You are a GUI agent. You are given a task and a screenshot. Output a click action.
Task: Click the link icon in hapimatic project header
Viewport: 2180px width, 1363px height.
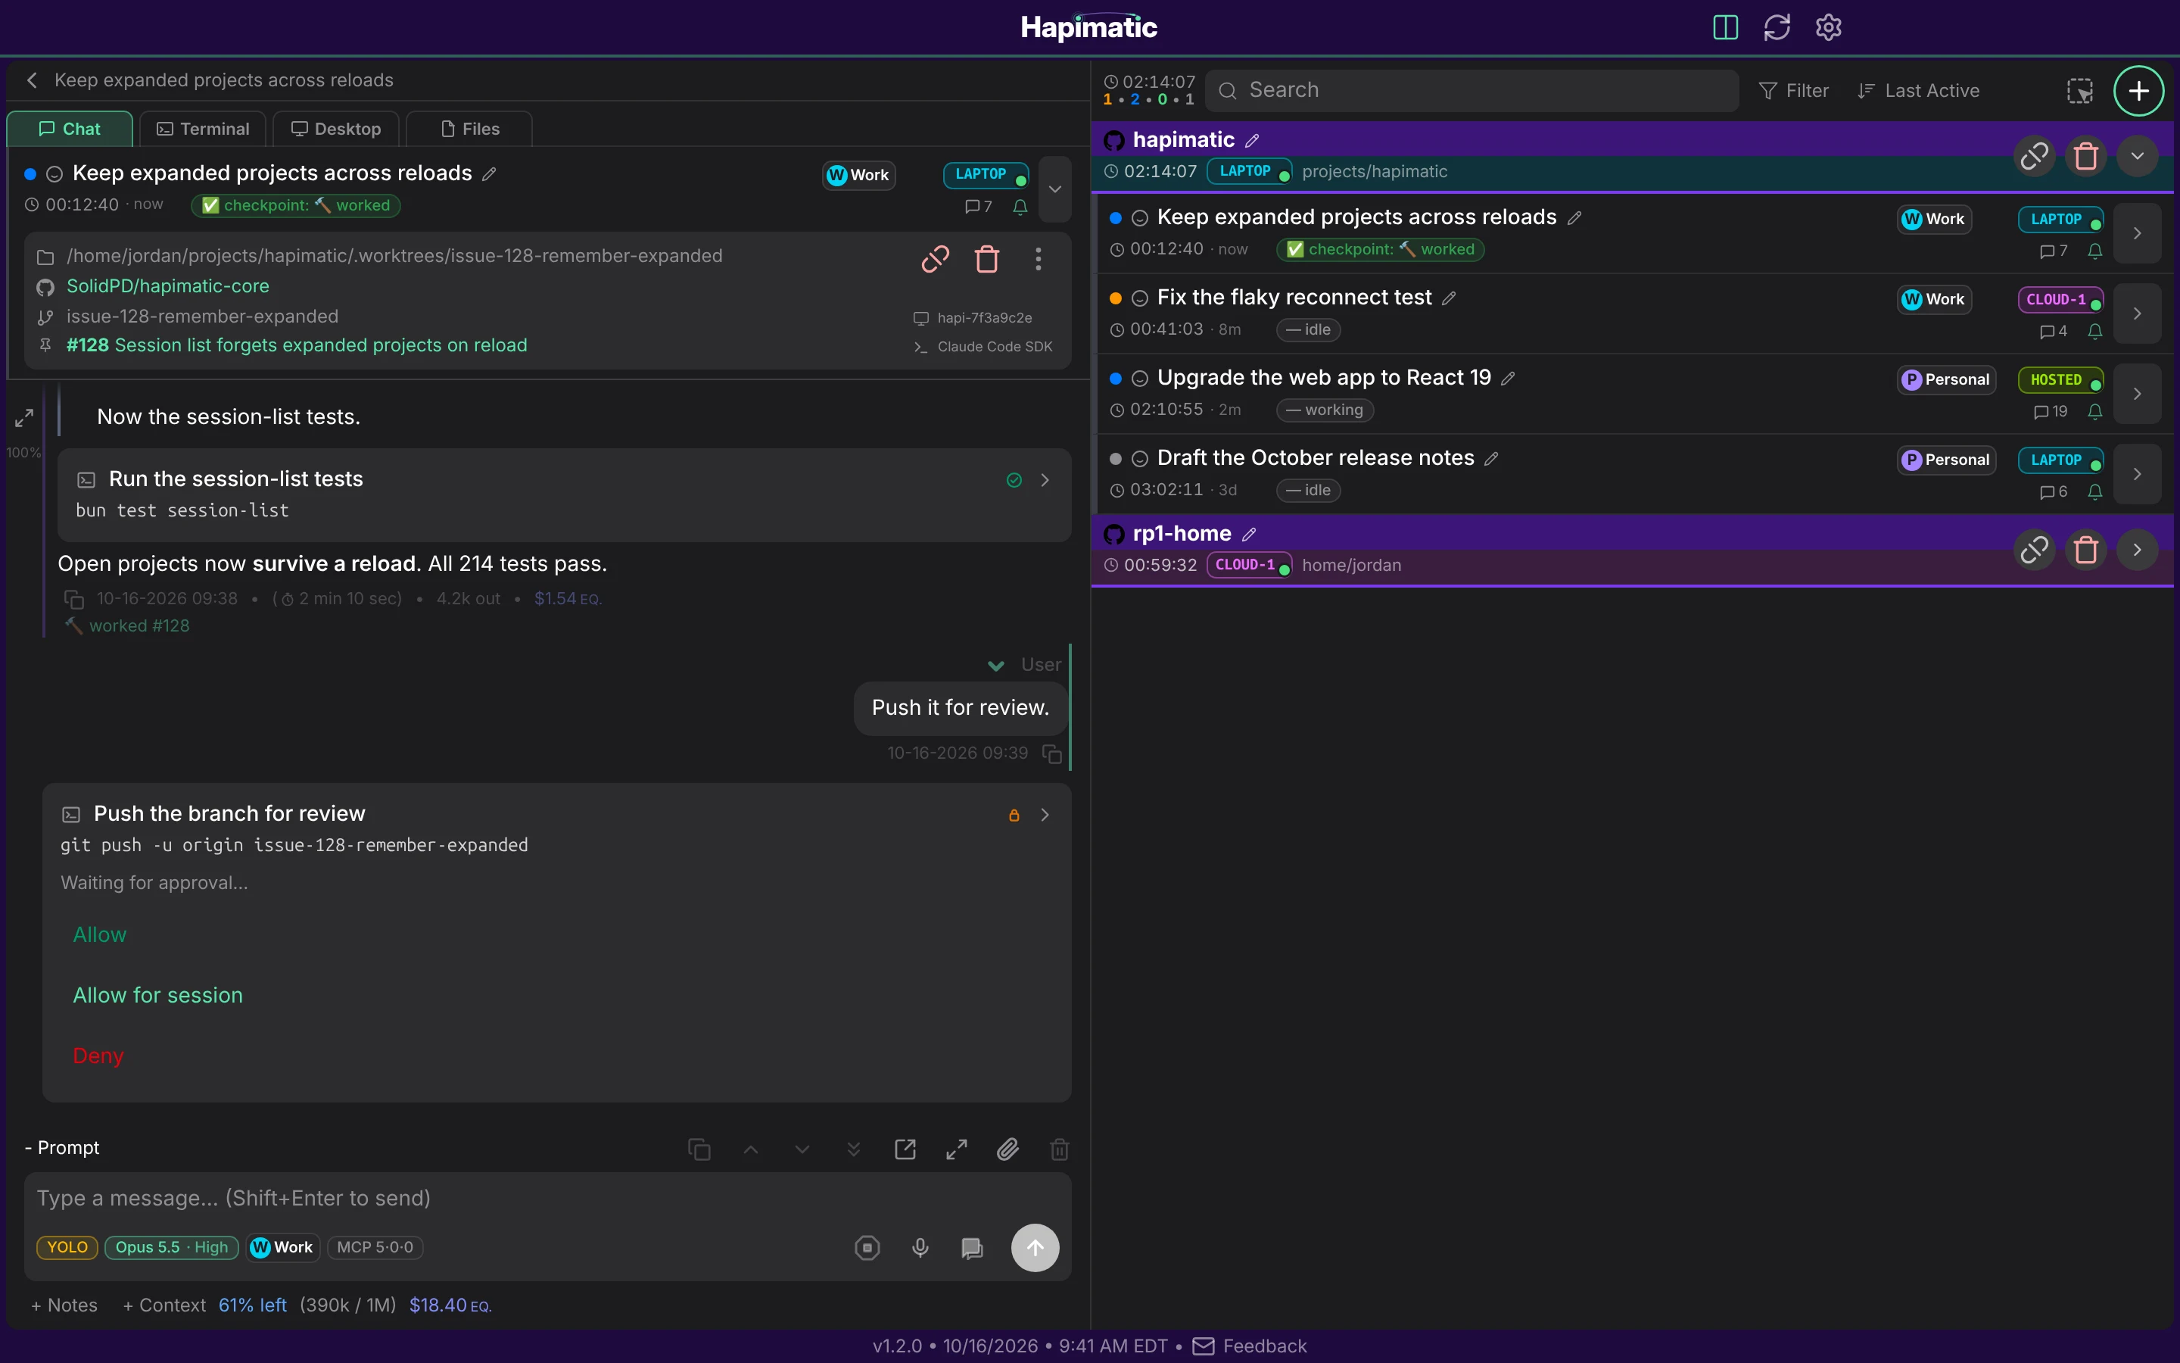click(x=2034, y=156)
